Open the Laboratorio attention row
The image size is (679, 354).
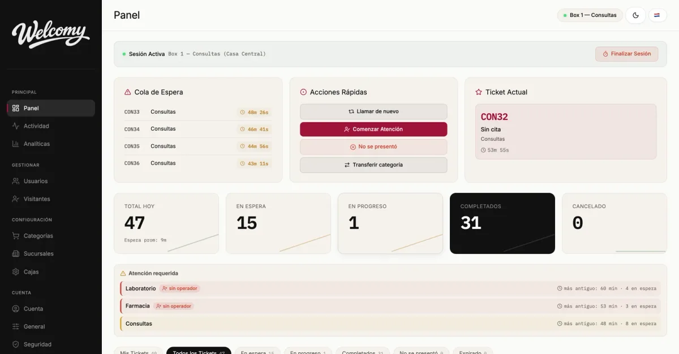(390, 288)
